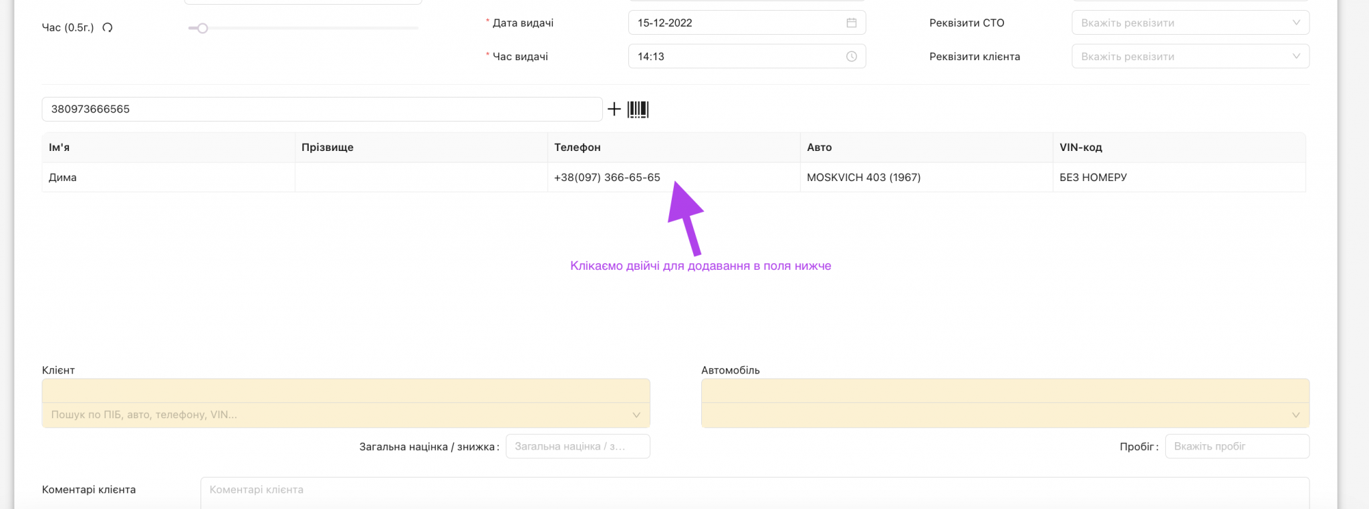
Task: Click the Загальна націнка / знижка input
Action: (x=578, y=446)
